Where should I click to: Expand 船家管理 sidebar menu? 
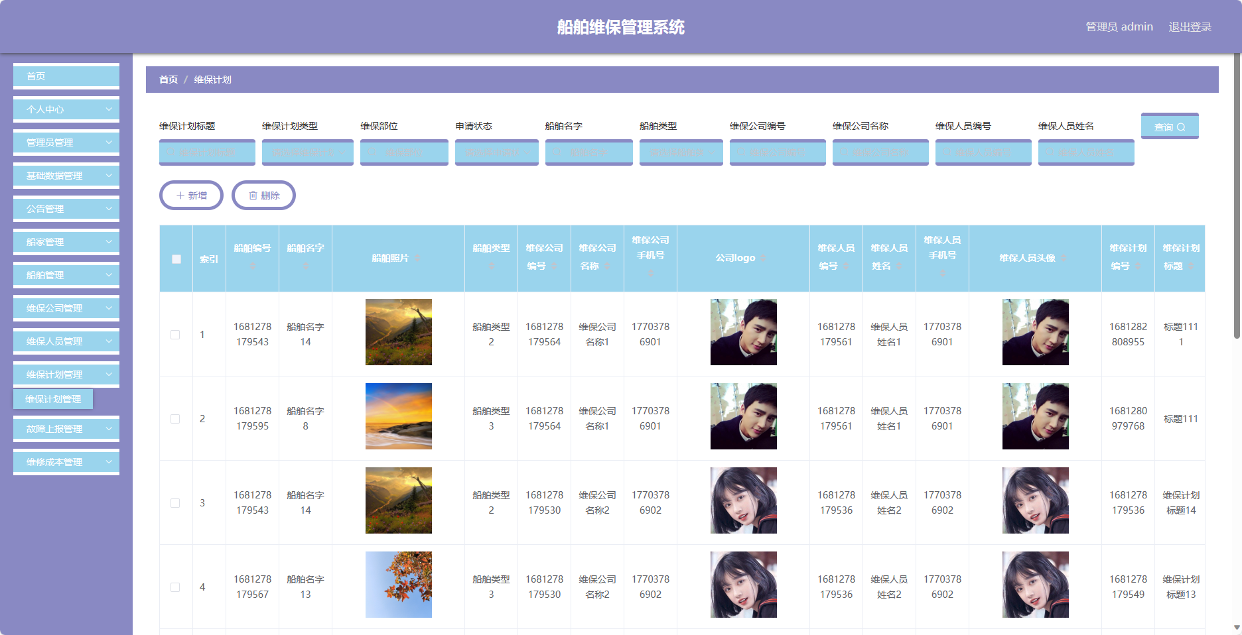point(66,242)
